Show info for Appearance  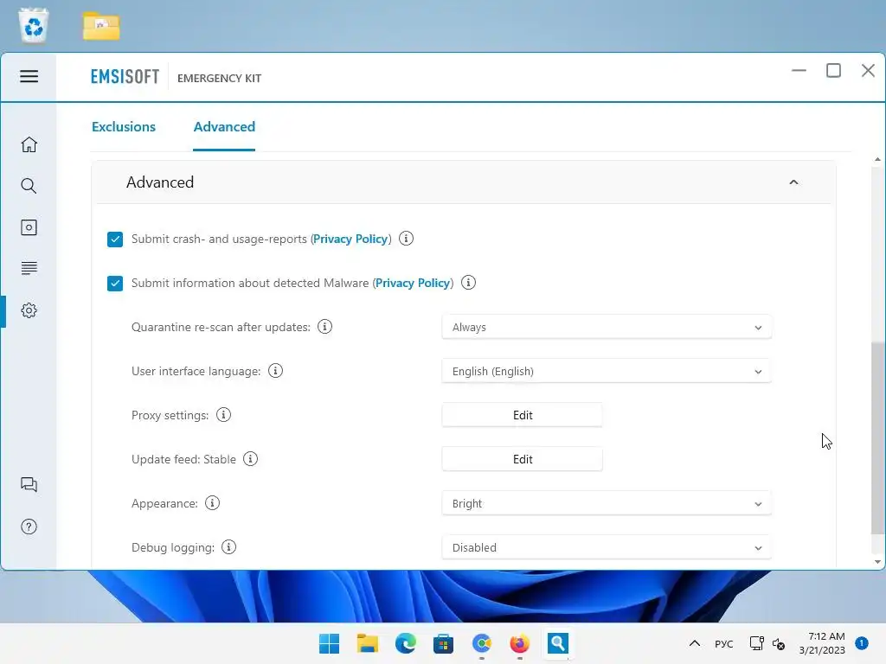tap(213, 502)
